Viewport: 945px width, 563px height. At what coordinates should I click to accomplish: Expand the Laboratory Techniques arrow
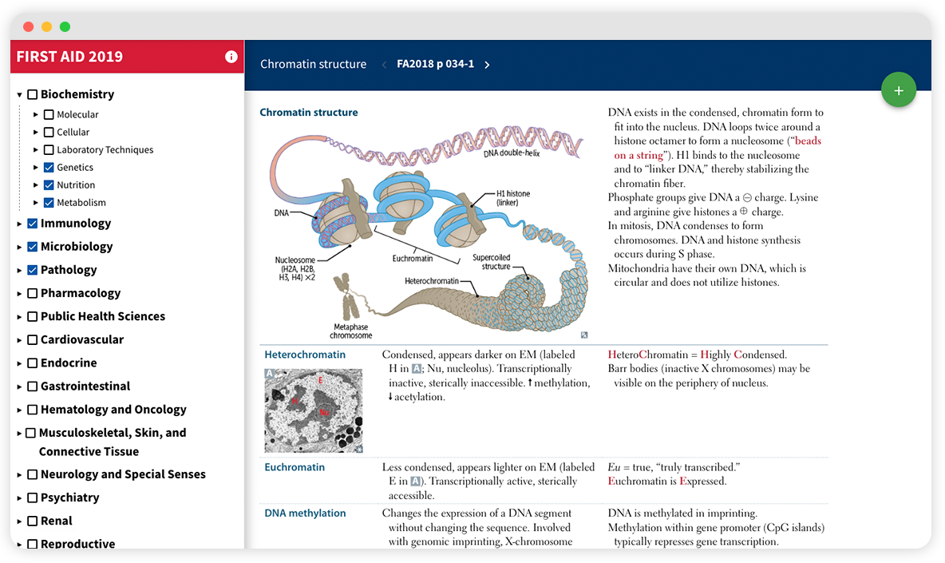[36, 149]
